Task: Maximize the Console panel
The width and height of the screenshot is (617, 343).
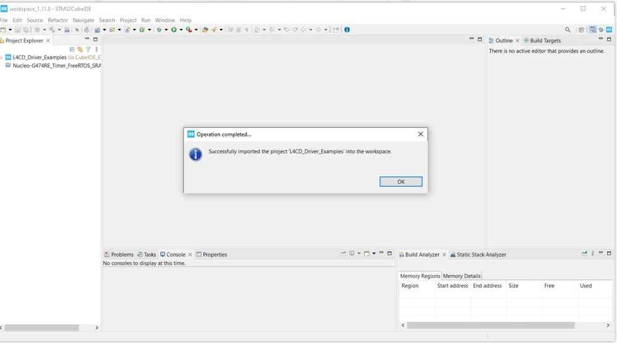Action: pyautogui.click(x=390, y=253)
